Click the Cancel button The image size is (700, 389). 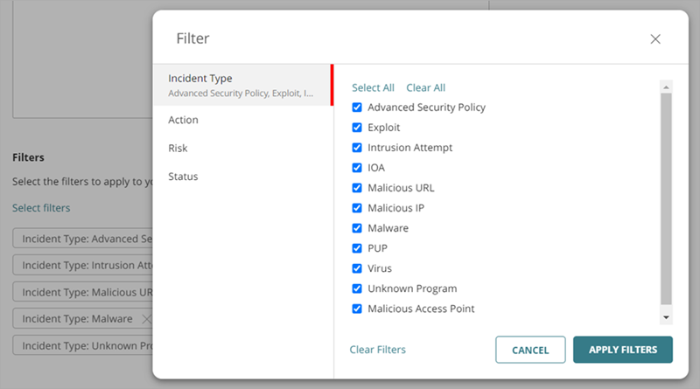(530, 350)
